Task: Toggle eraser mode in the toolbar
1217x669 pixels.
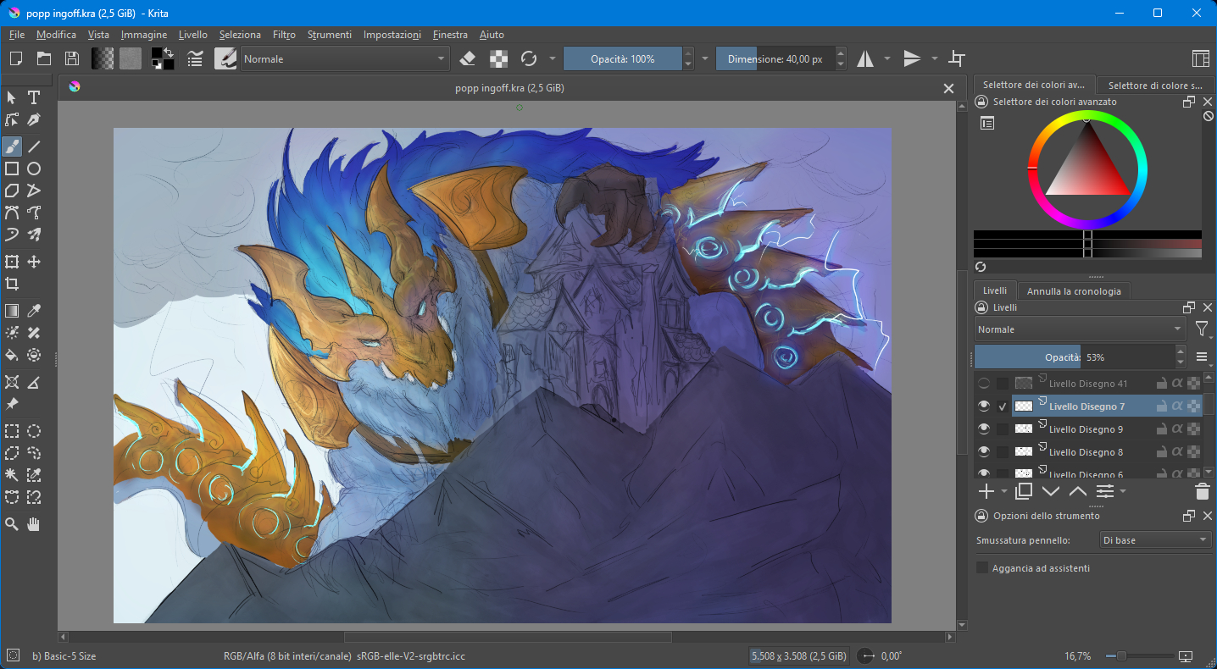Action: click(x=468, y=58)
